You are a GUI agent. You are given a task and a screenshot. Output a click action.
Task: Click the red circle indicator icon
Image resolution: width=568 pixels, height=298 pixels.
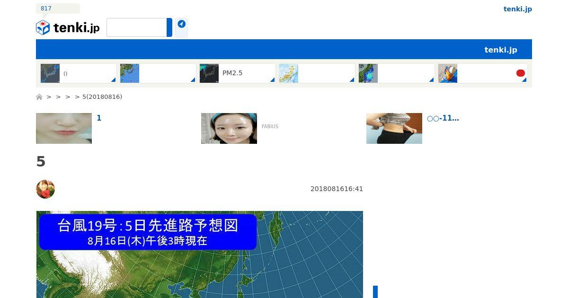coord(521,73)
